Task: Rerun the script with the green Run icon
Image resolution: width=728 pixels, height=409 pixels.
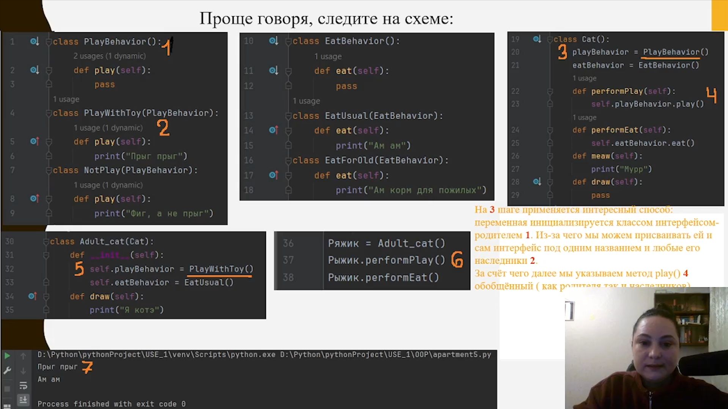Action: pyautogui.click(x=7, y=356)
